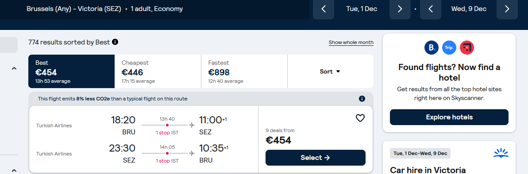The image size is (528, 174).
Task: Open the Show whole month link
Action: pyautogui.click(x=351, y=43)
